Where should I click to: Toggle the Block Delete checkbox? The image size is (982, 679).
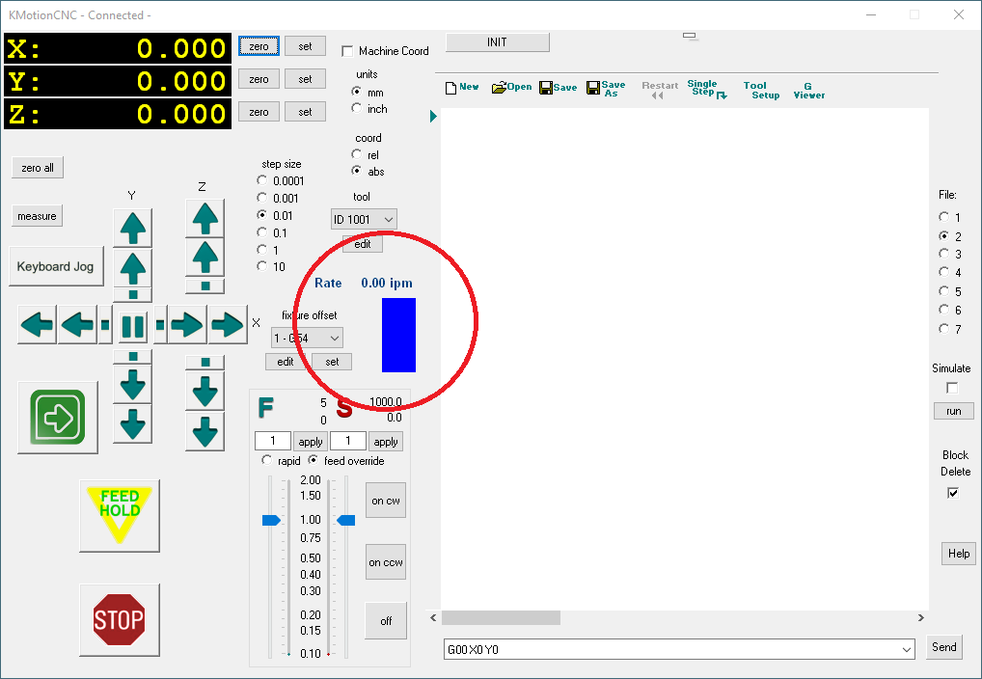tap(953, 493)
